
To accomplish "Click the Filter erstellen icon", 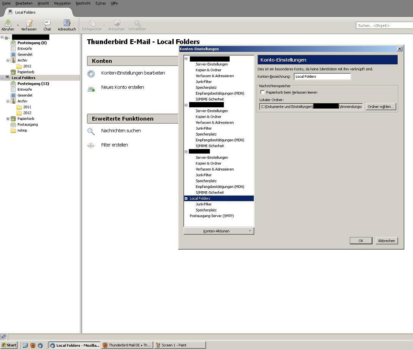I will 91,145.
